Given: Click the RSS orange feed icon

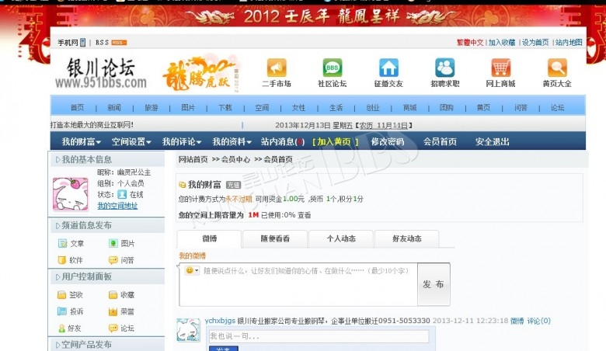Looking at the screenshot, I should 119,43.
